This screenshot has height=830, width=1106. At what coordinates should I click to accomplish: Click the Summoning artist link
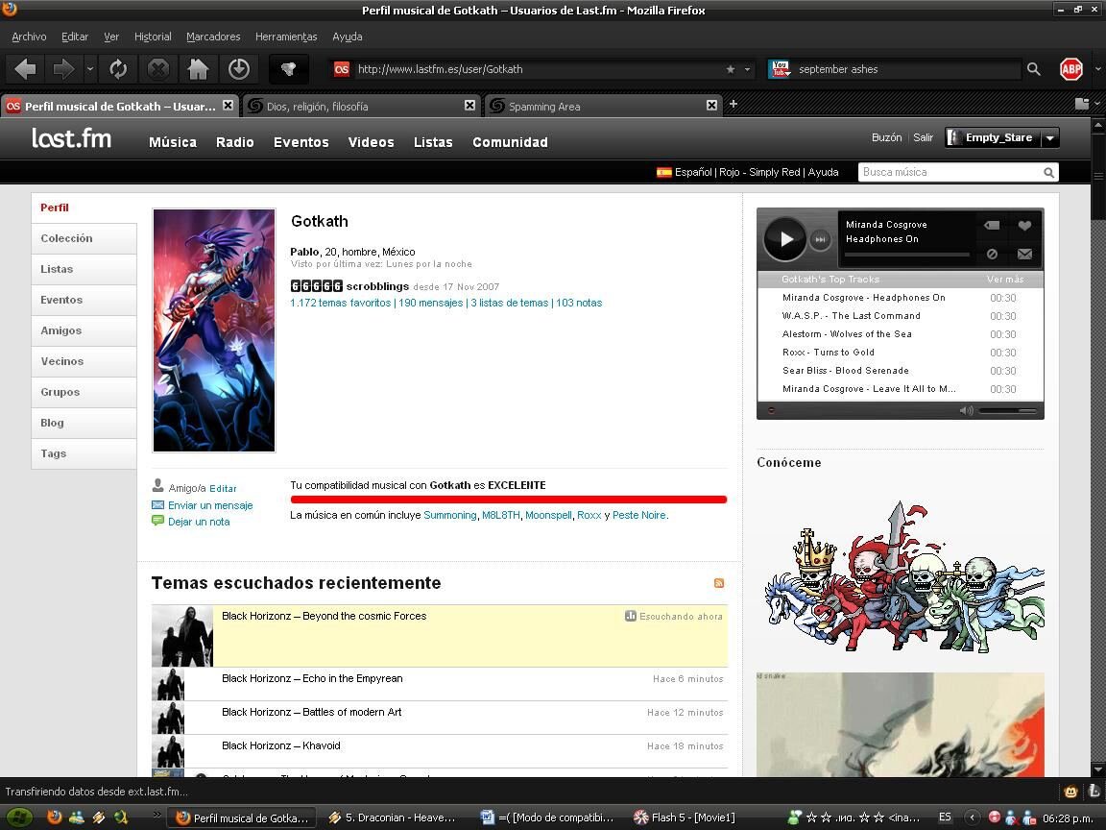450,515
